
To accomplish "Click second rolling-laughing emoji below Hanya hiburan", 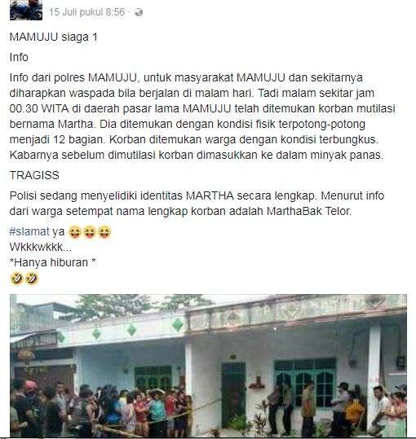I will (31, 279).
